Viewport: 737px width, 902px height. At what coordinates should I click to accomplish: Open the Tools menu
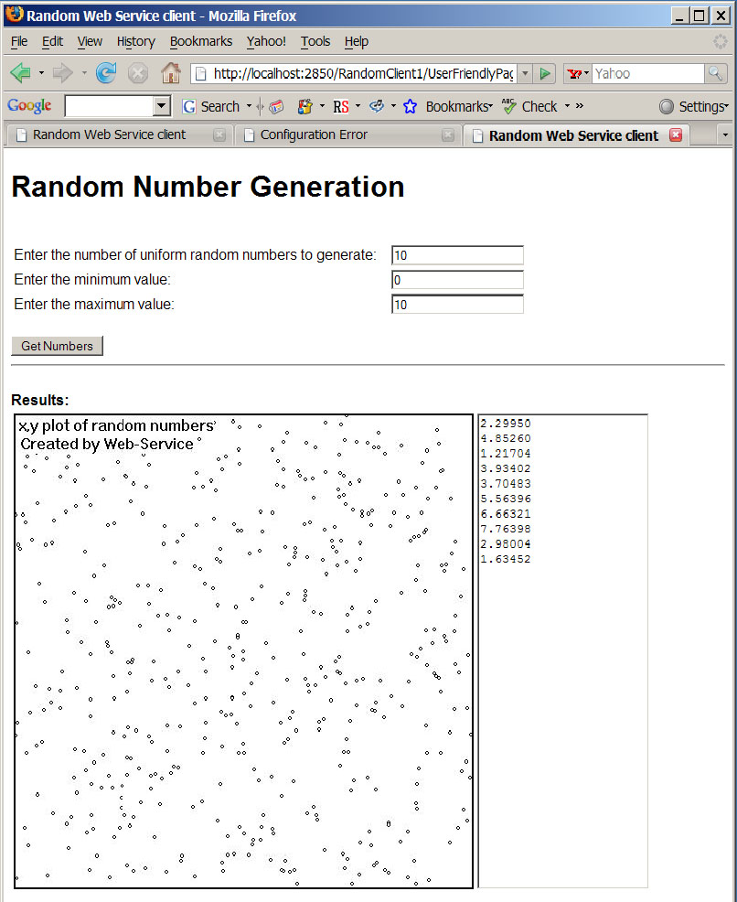[x=315, y=41]
